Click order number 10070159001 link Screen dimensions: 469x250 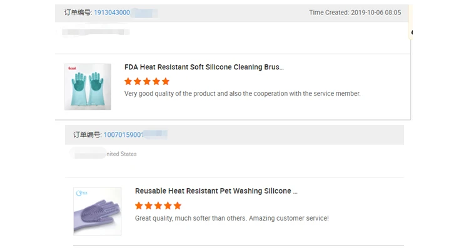click(x=124, y=134)
